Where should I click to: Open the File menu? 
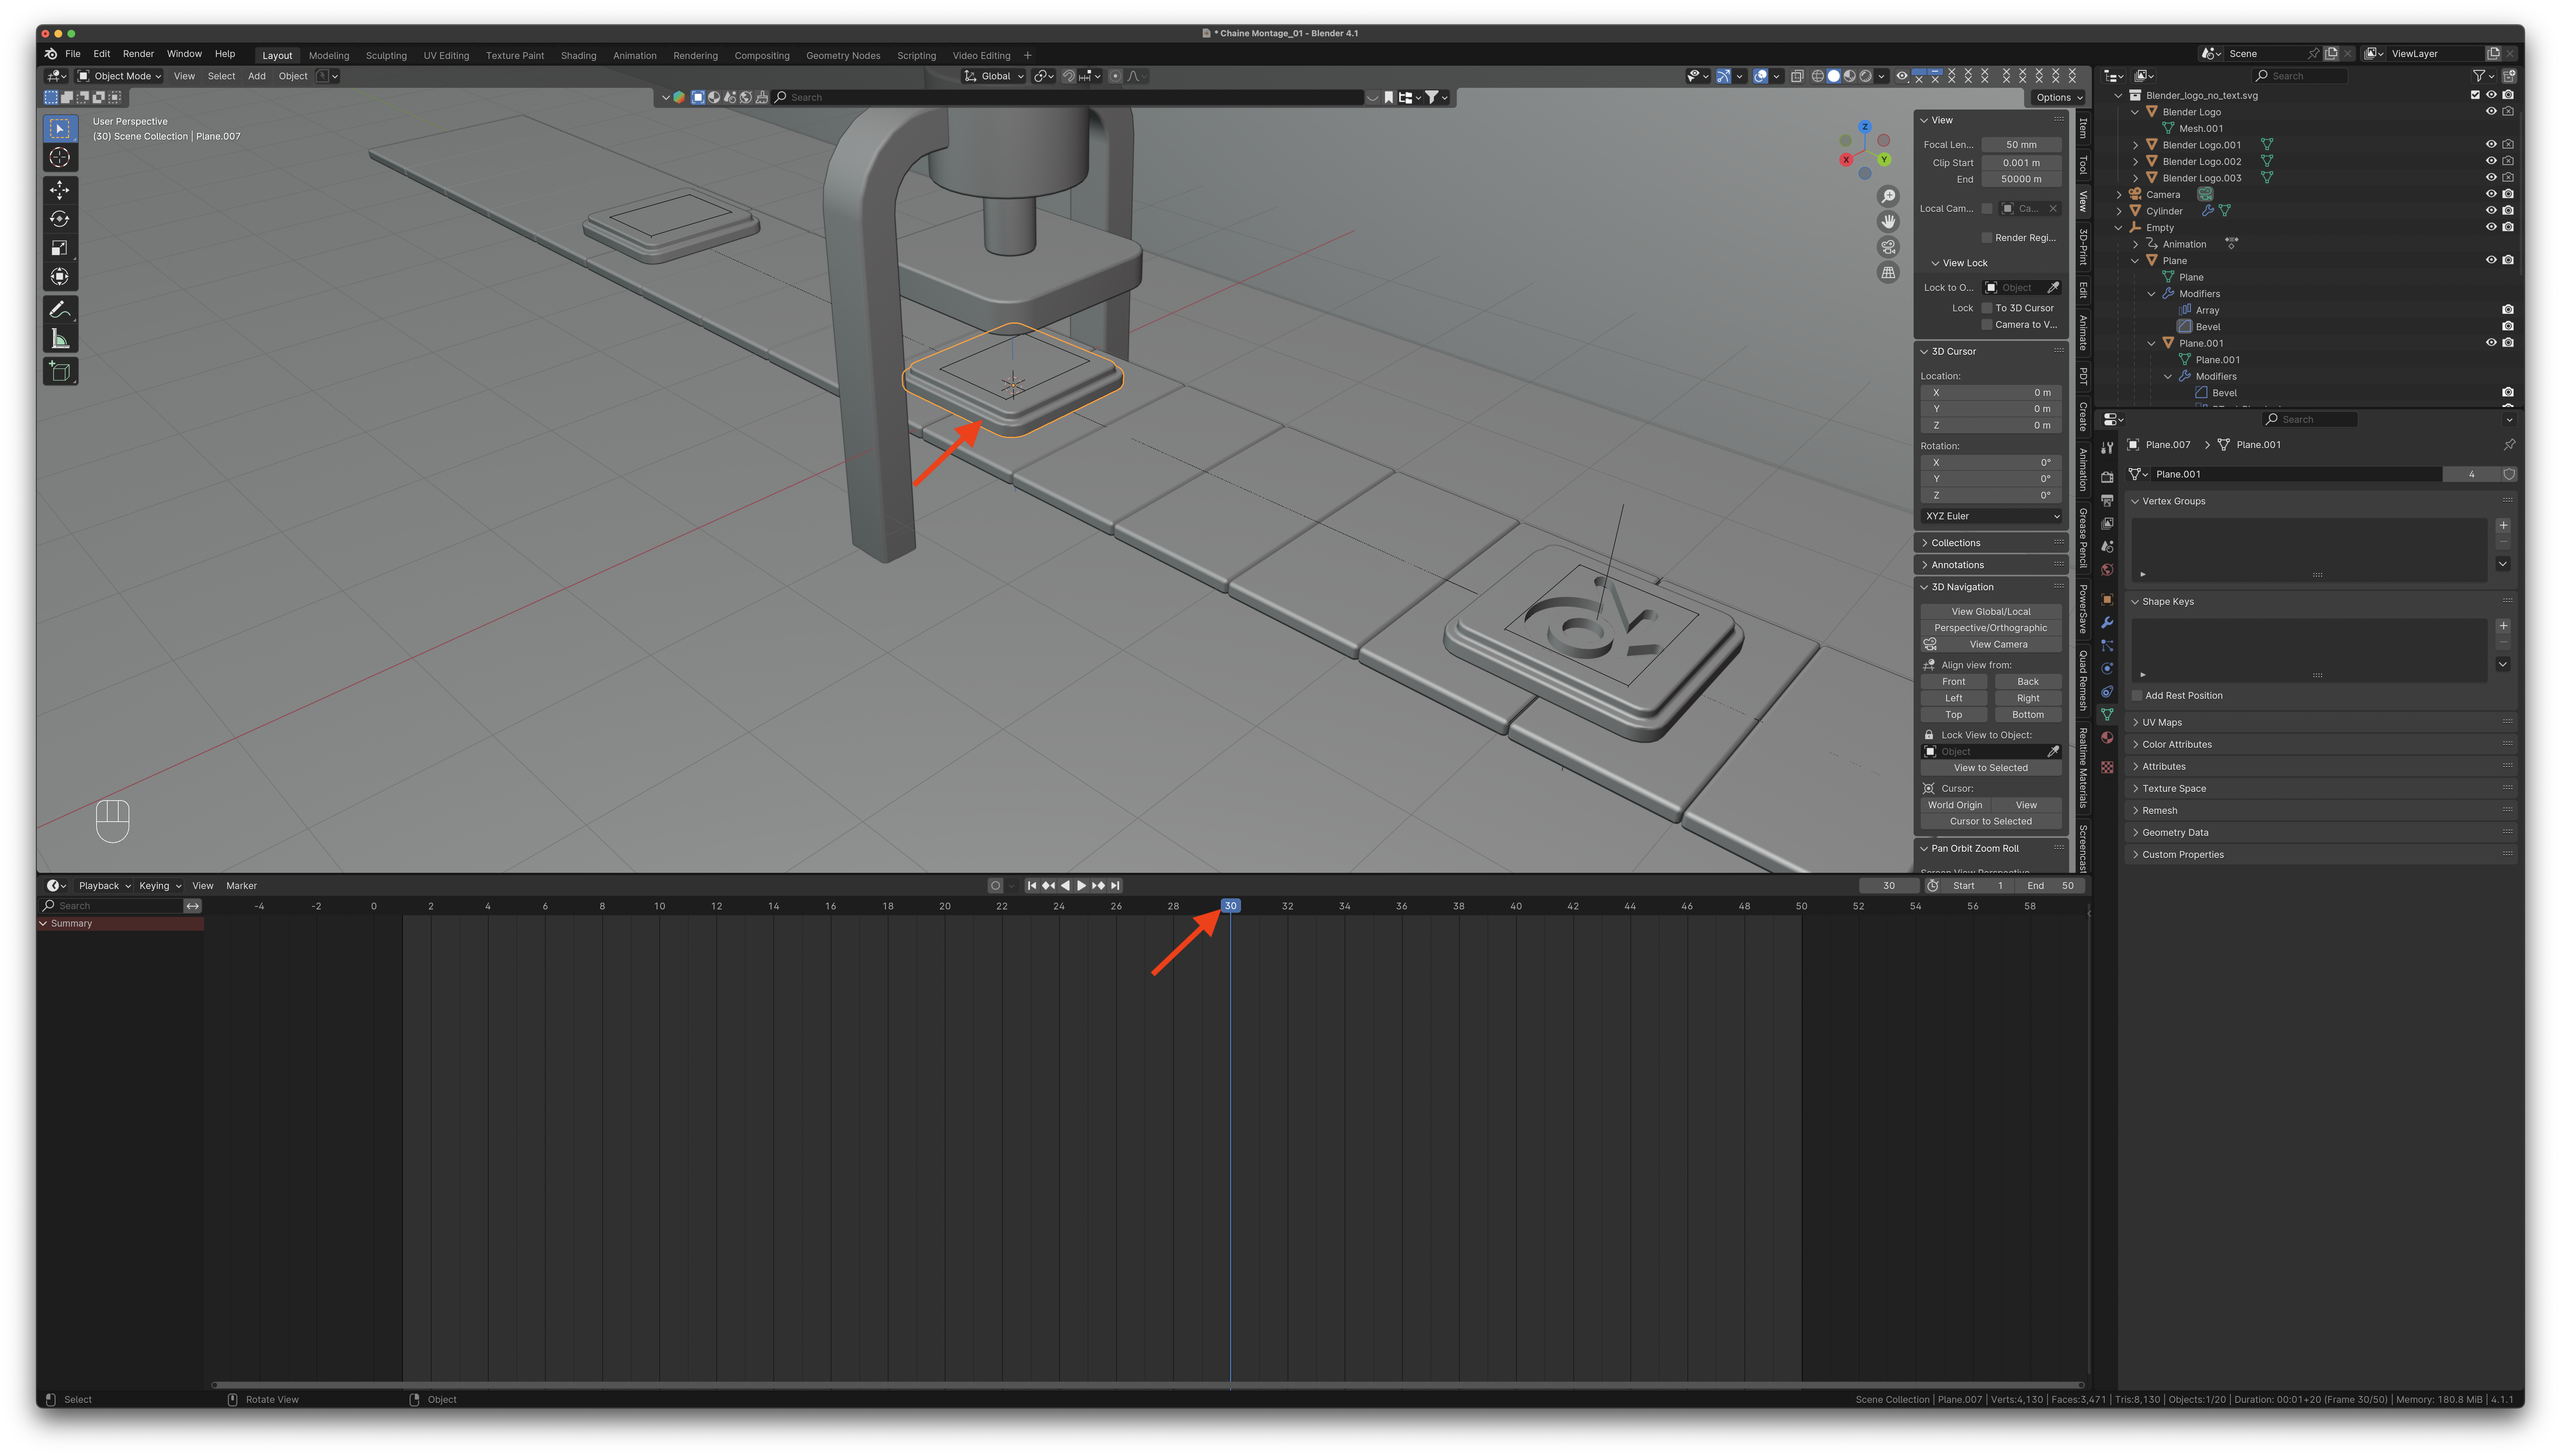pyautogui.click(x=73, y=54)
